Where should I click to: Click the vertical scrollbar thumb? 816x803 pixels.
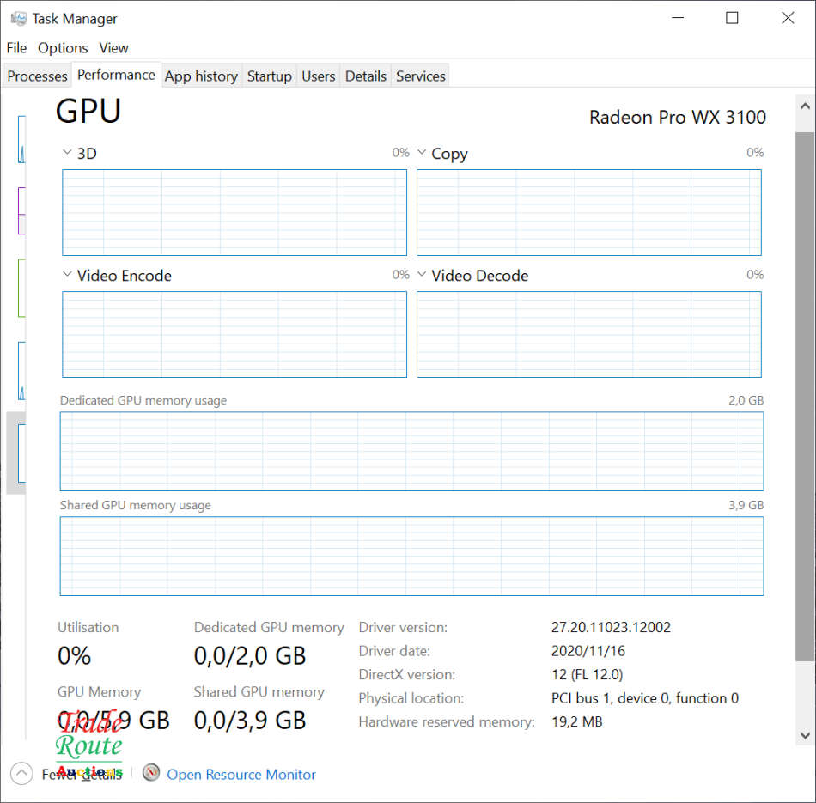coord(805,395)
